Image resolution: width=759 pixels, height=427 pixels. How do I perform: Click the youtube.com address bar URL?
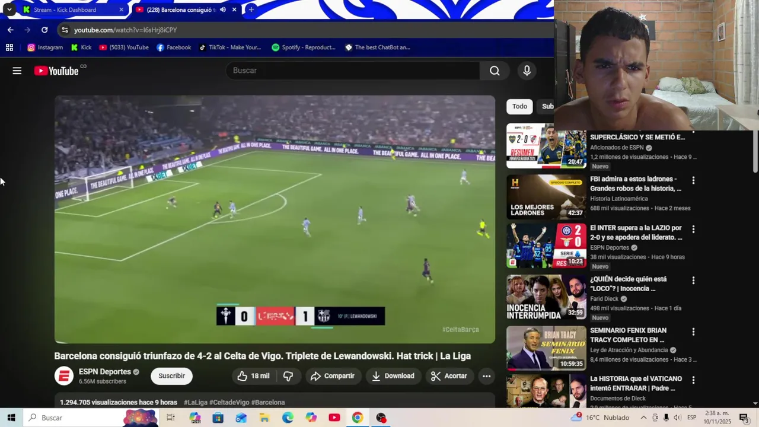(125, 30)
